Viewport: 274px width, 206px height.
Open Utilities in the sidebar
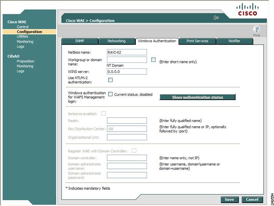pos(22,36)
